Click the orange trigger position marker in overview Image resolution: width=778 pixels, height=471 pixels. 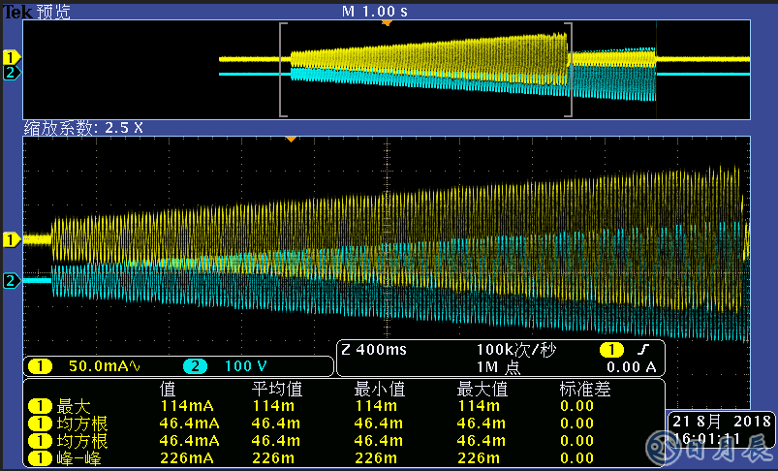387,22
